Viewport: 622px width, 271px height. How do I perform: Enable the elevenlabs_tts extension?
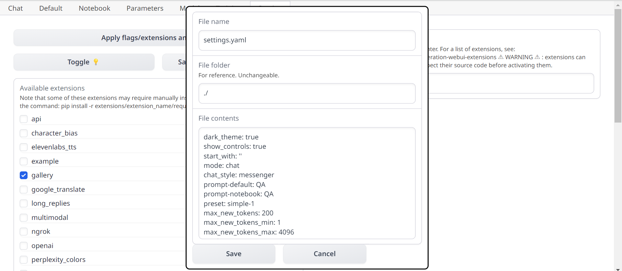(24, 147)
